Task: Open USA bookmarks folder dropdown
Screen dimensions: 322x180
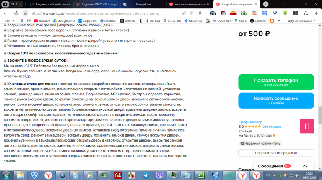Action: (x=9, y=20)
